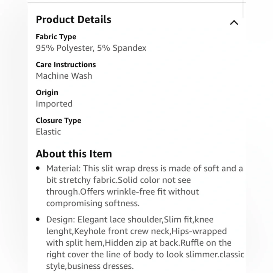This screenshot has height=273, width=273.
Task: Click the About this Item heading
Action: coord(74,154)
